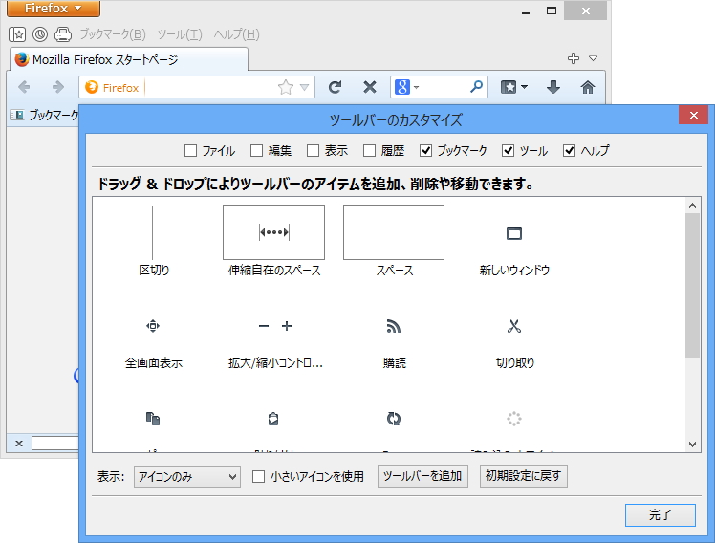This screenshot has height=543, width=715.
Task: Click the zoom out minus control
Action: (x=264, y=326)
